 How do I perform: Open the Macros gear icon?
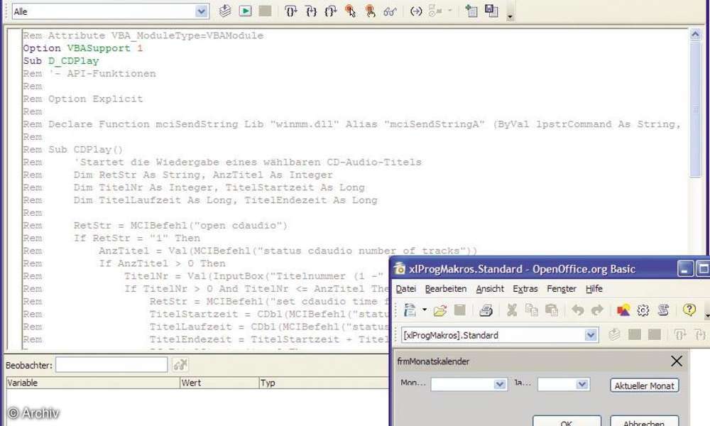pos(643,310)
